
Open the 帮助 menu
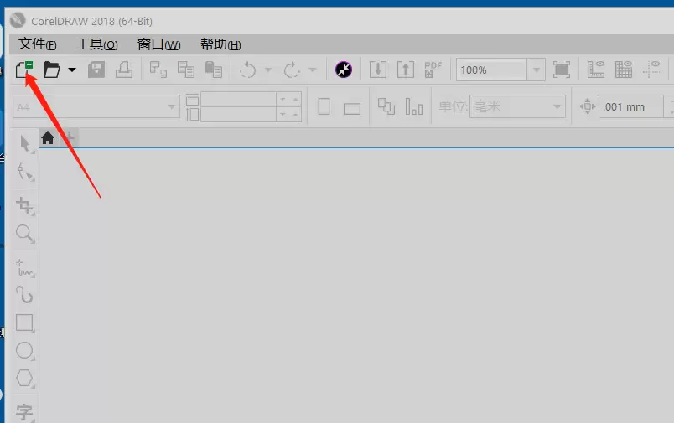(220, 44)
